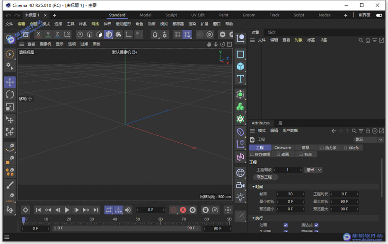Go to start of animation
This screenshot has height=244, width=388.
coord(38,210)
